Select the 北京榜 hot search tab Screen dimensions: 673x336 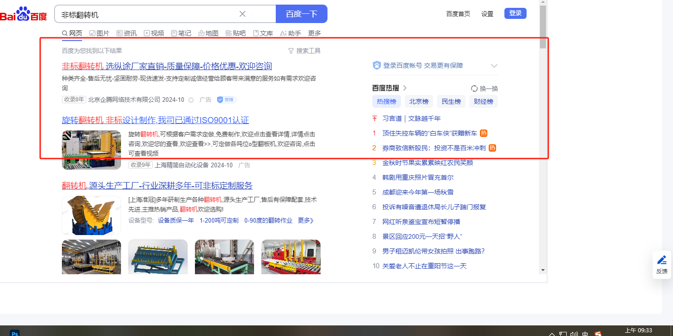(x=418, y=101)
